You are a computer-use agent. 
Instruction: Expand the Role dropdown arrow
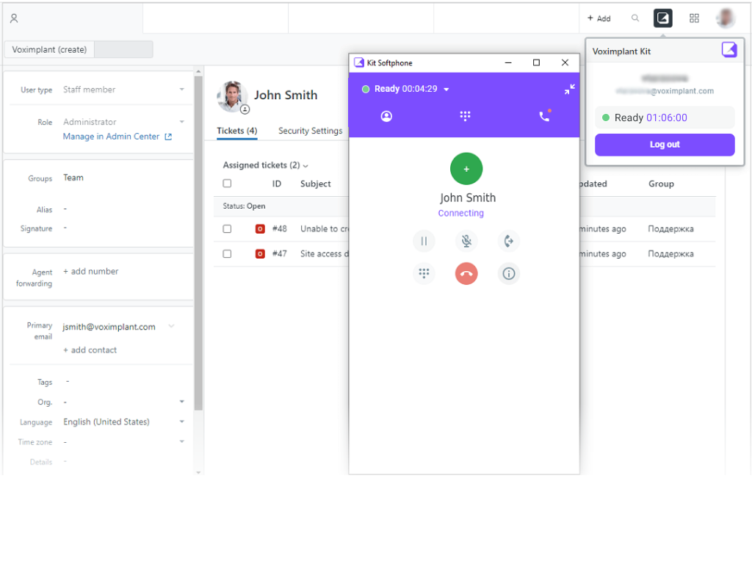[x=182, y=122]
